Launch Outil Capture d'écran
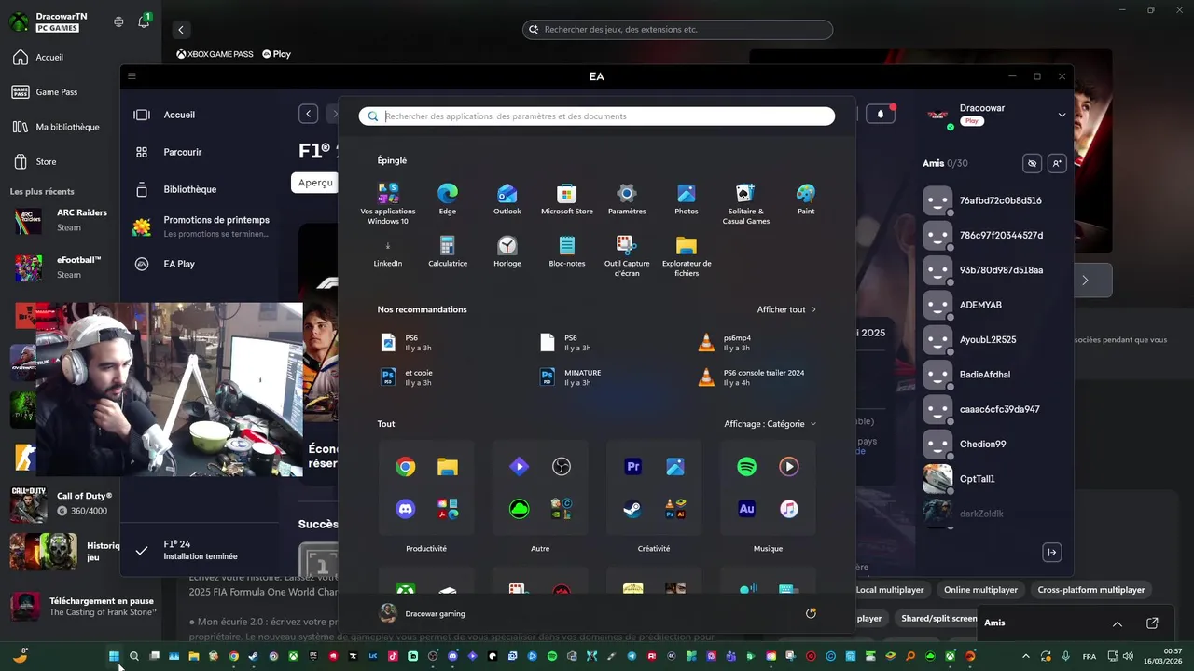The width and height of the screenshot is (1194, 671). (627, 256)
